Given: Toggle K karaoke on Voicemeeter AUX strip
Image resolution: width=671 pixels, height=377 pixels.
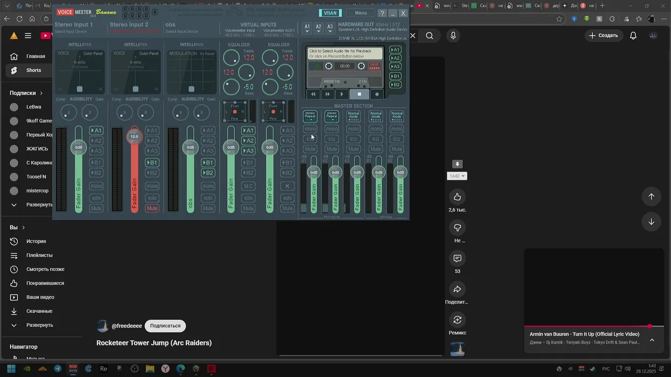Looking at the screenshot, I should click(x=287, y=186).
